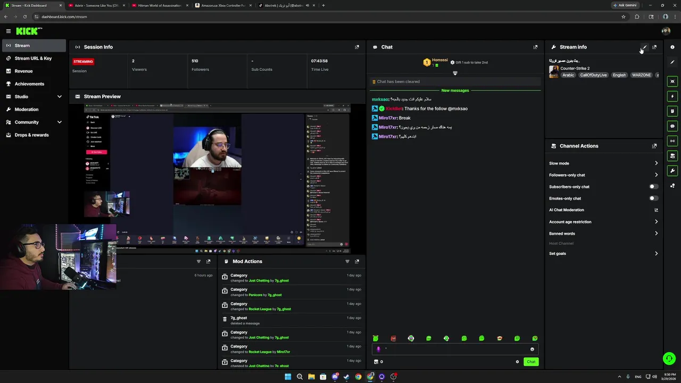
Task: Pop out the Mod Actions panel
Action: point(357,261)
